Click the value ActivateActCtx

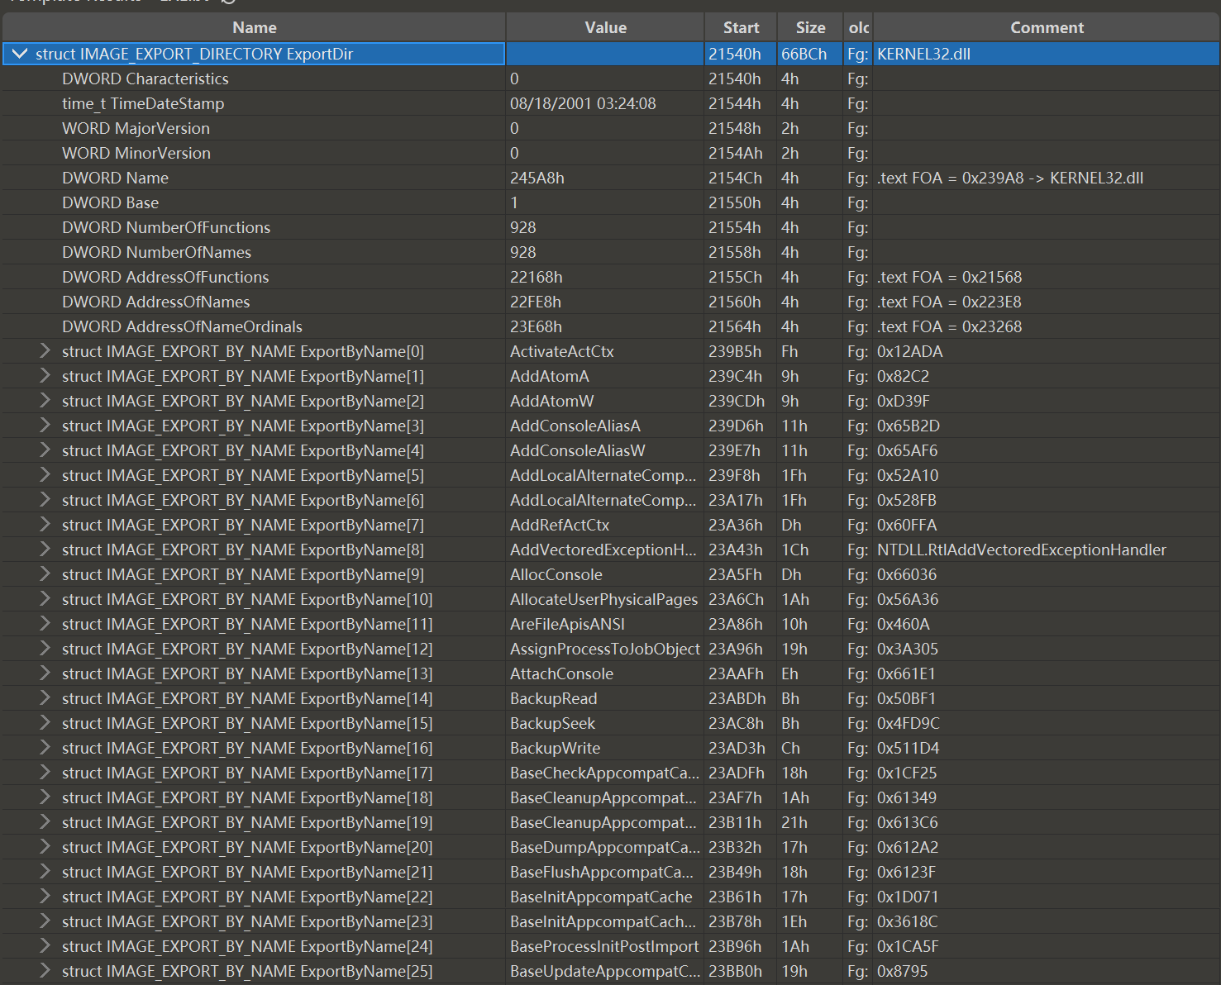point(562,351)
